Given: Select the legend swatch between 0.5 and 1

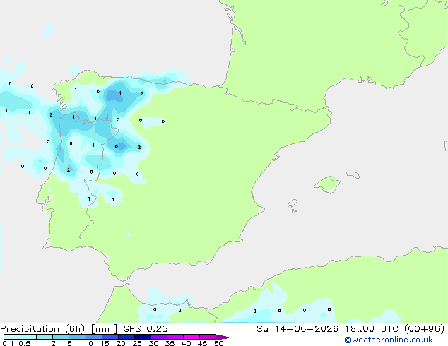Looking at the screenshot, I should click(x=28, y=337).
